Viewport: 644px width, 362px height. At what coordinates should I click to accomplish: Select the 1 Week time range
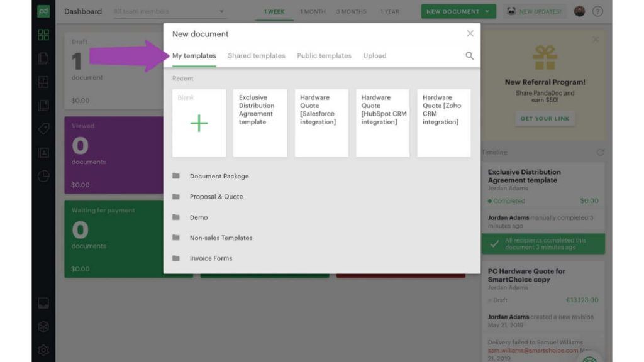pos(274,11)
